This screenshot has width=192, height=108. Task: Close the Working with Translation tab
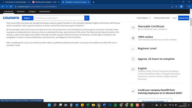point(59,2)
